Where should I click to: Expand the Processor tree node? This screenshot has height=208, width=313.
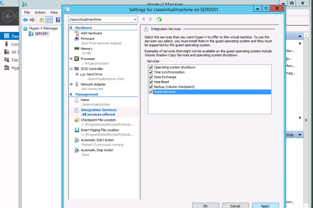coord(71,59)
